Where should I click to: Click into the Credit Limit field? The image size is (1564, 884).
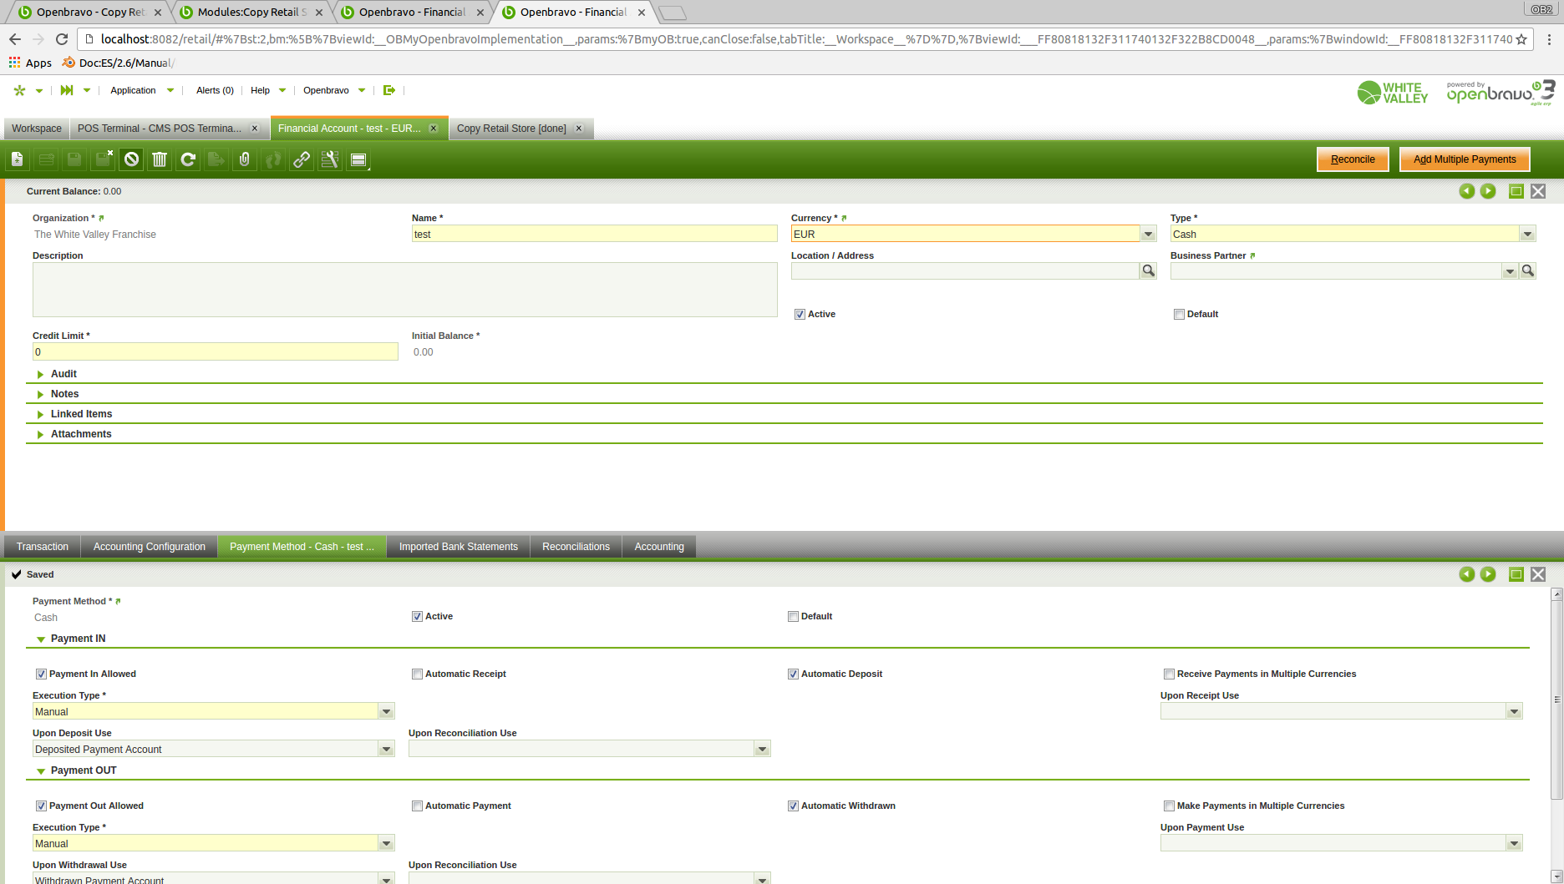[x=215, y=352]
